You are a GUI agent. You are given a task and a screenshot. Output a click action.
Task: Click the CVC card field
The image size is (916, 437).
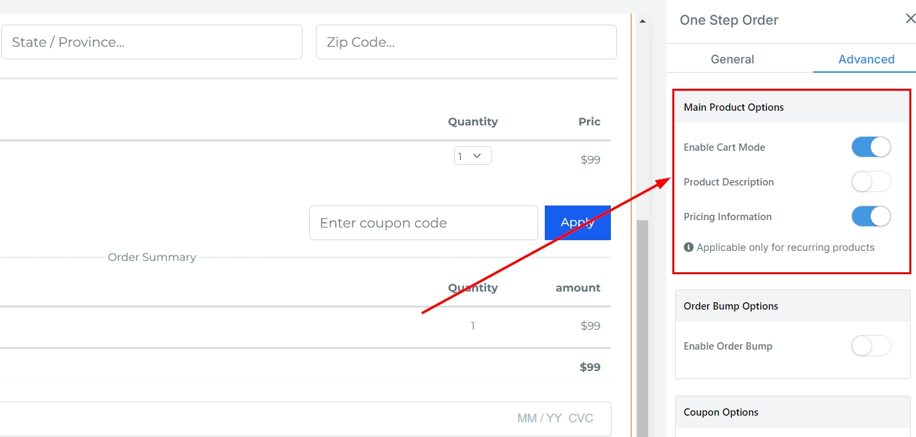[x=580, y=419]
